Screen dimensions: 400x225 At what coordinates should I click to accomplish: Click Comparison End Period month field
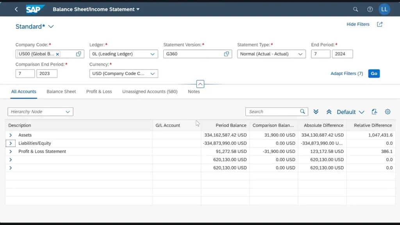tap(25, 73)
